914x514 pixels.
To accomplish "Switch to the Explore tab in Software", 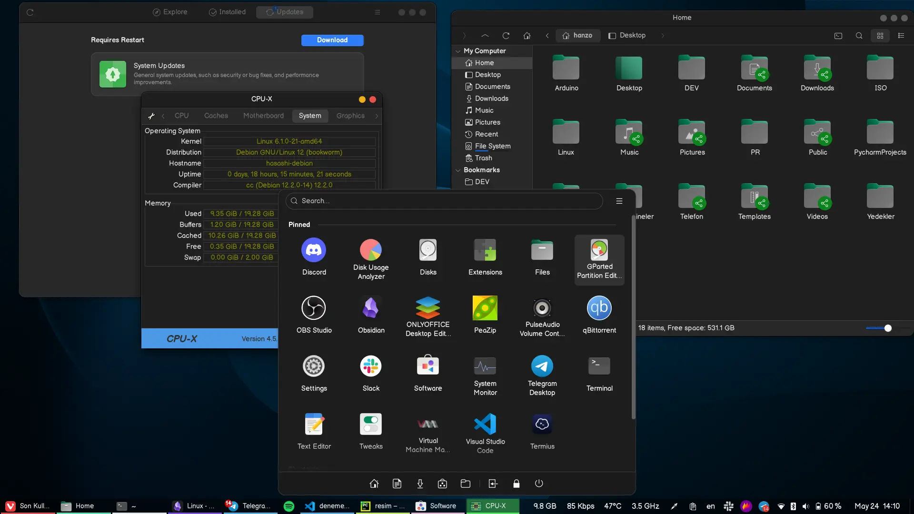I will (x=170, y=12).
